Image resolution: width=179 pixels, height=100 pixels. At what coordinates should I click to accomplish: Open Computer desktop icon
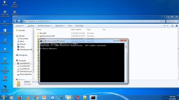pyautogui.click(x=5, y=41)
